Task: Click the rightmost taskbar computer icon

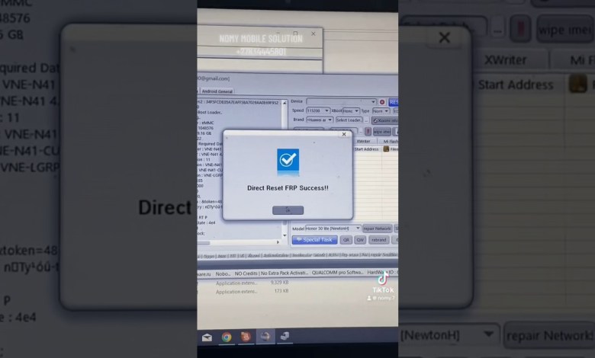Action: click(x=285, y=337)
